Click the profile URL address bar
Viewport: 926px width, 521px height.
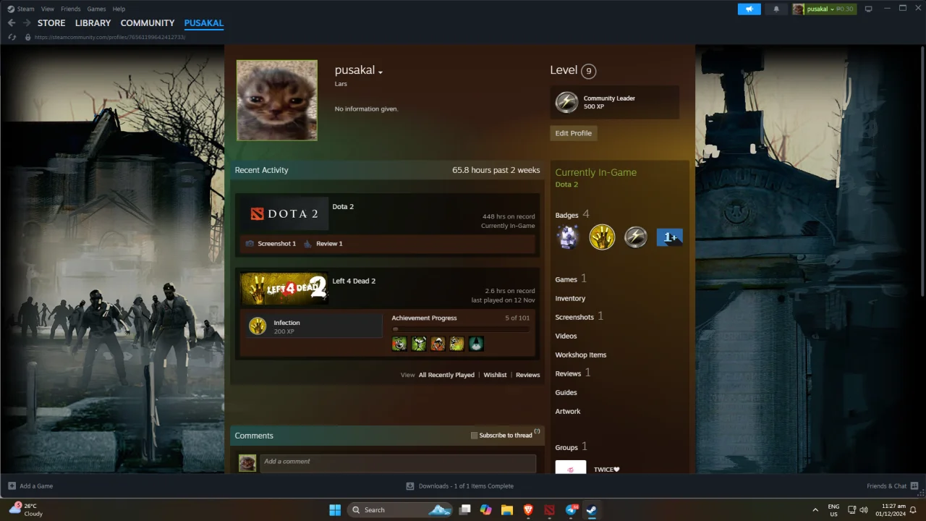pyautogui.click(x=109, y=37)
